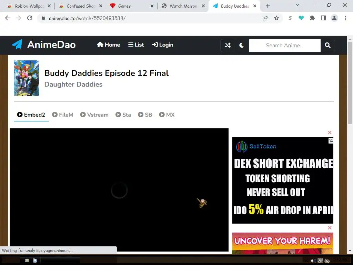Viewport: 353px width, 265px height.
Task: Click the scrollbar up arrow
Action: point(350,39)
